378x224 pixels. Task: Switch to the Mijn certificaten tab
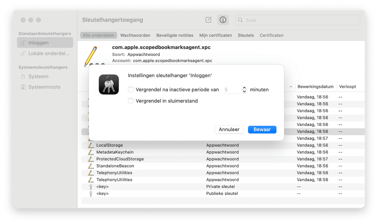pos(216,35)
